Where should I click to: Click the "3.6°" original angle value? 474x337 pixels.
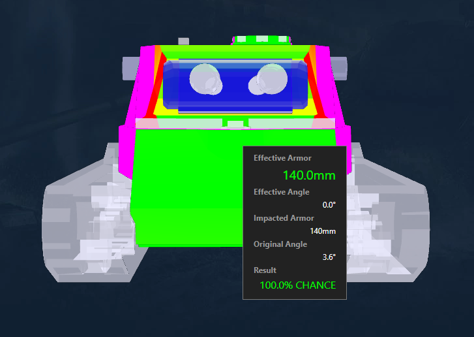tap(329, 257)
